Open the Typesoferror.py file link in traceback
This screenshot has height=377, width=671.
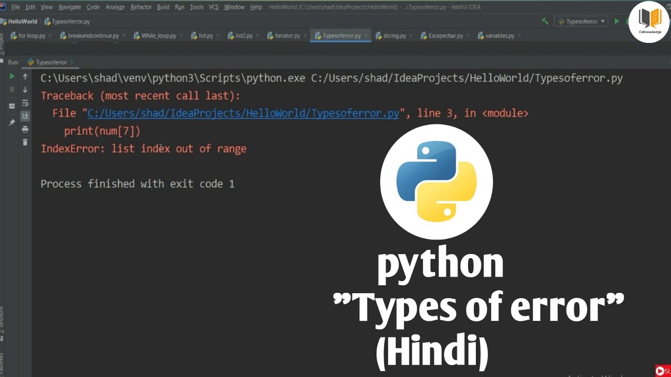pyautogui.click(x=243, y=113)
